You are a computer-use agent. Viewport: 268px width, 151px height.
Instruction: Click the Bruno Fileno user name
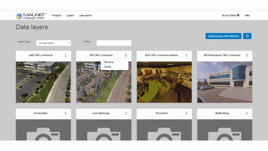click(229, 15)
